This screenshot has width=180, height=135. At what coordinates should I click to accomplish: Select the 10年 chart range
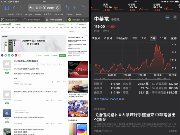pos(163,38)
